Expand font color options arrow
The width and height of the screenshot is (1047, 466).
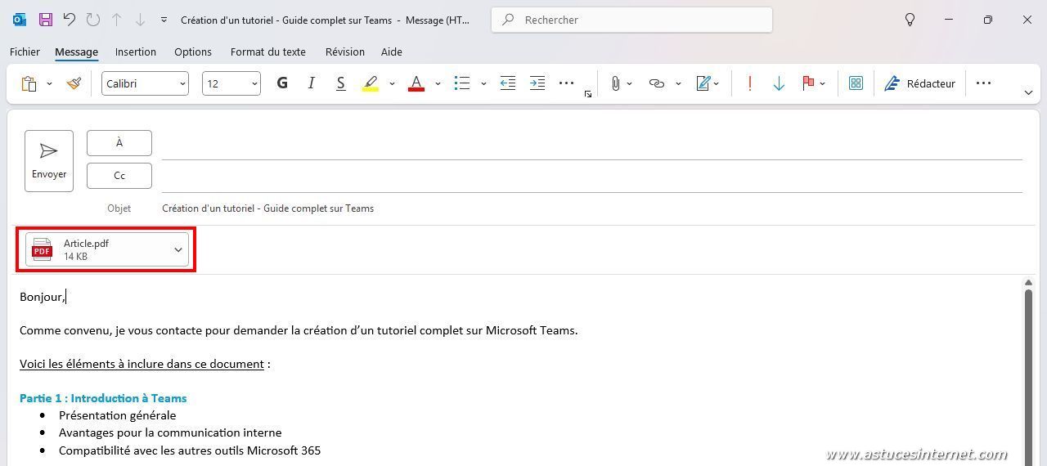tap(438, 83)
